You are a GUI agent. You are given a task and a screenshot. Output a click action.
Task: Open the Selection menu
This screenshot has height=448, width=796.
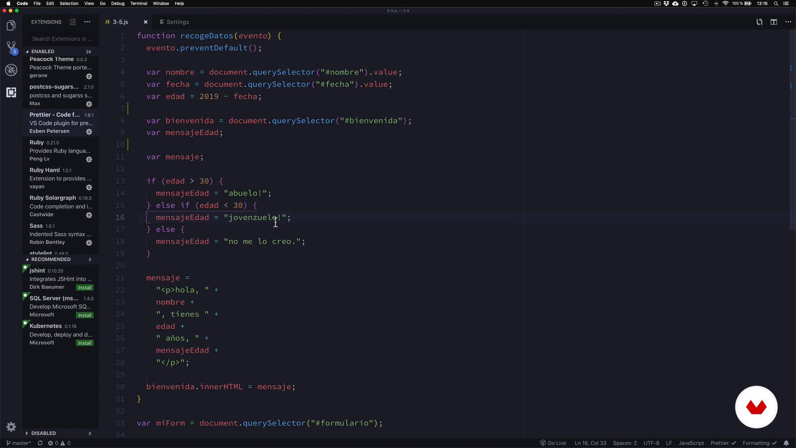[x=69, y=3]
